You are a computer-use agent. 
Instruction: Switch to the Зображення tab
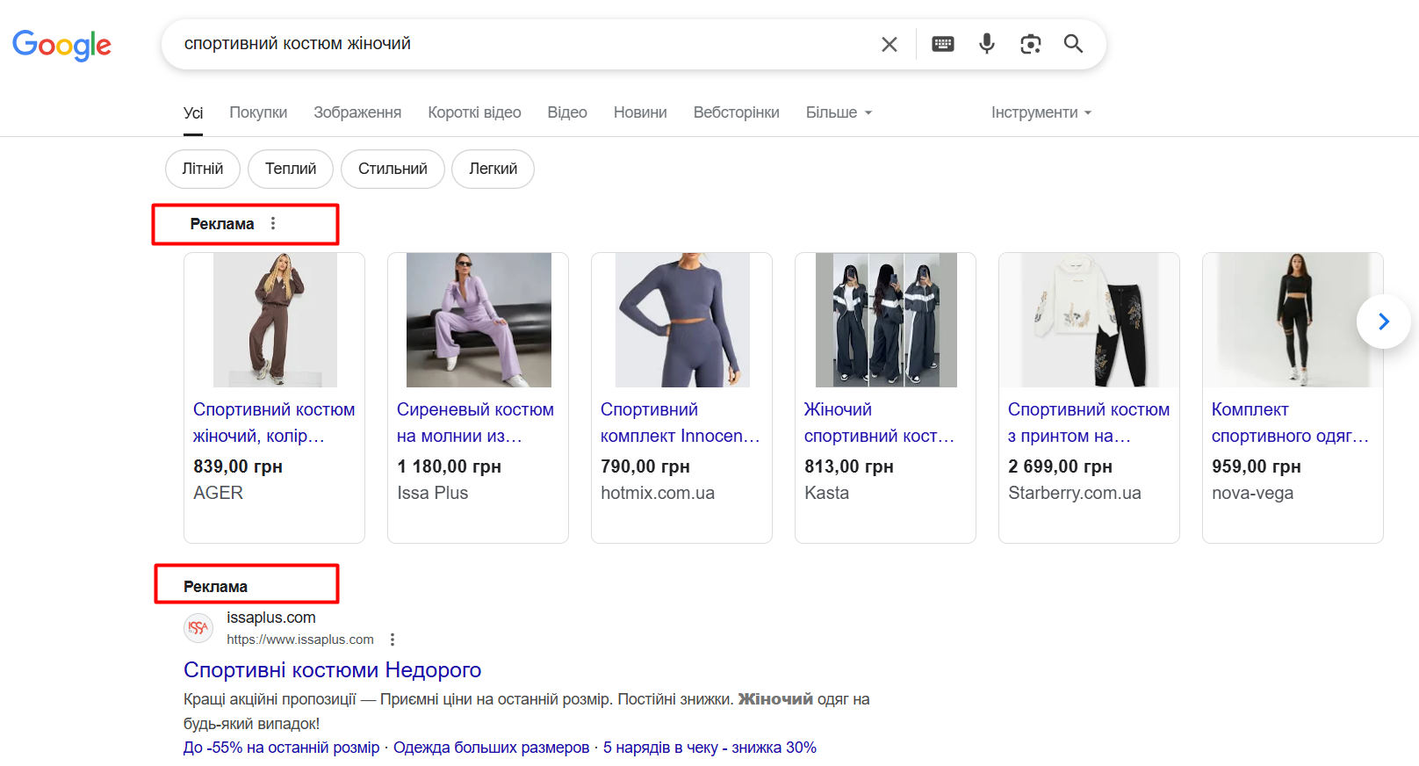pos(357,112)
